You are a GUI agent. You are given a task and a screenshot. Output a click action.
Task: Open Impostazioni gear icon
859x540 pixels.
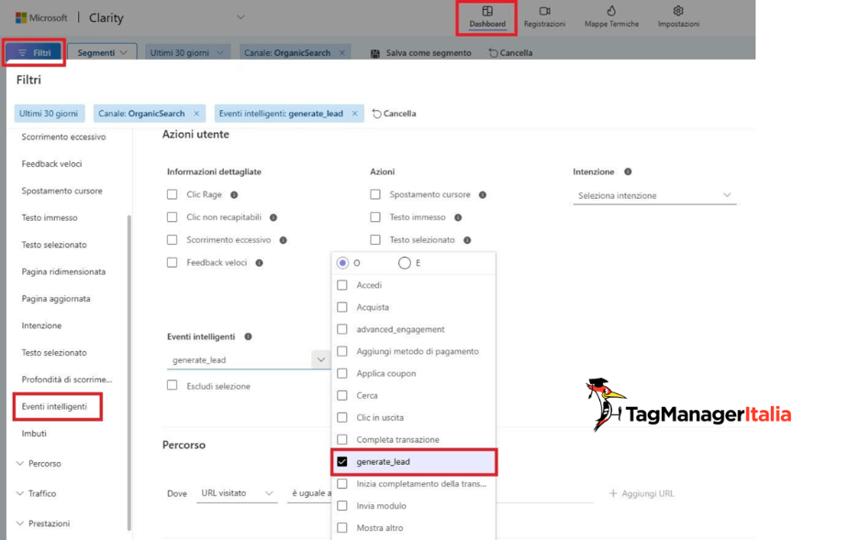[678, 17]
